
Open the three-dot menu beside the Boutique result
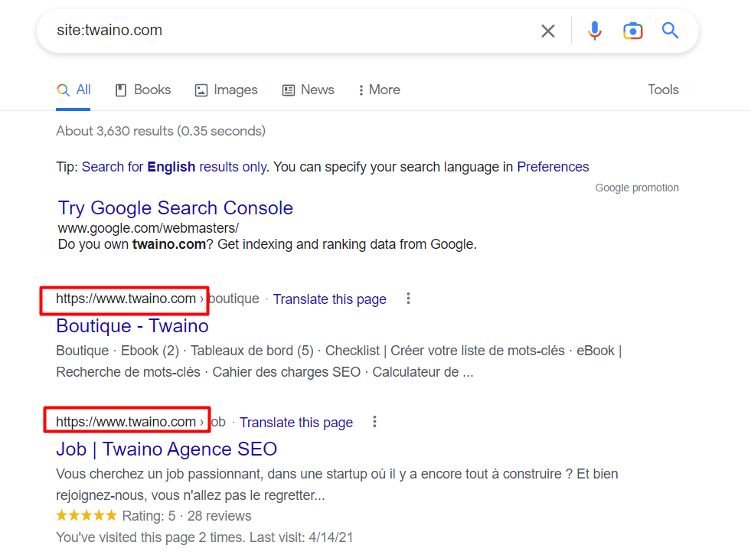click(x=408, y=299)
